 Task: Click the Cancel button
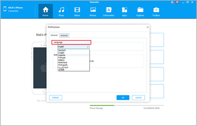[139, 98]
